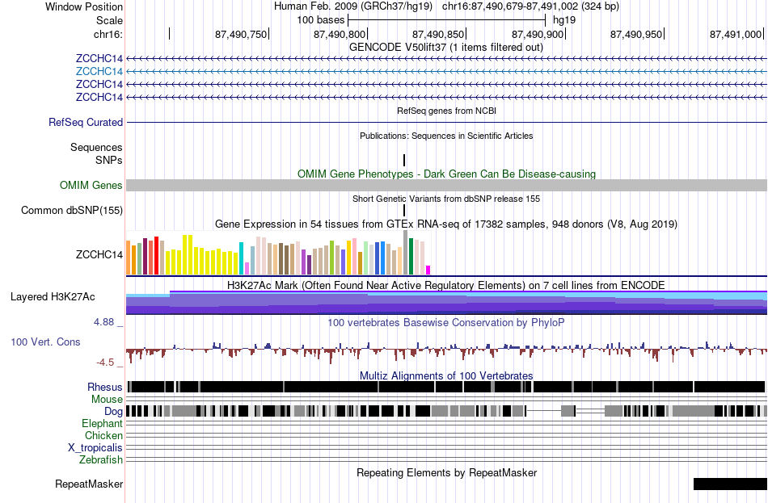Screen dimensions: 768x503
Task: Open the RefSeq Curated track label
Action: point(86,123)
